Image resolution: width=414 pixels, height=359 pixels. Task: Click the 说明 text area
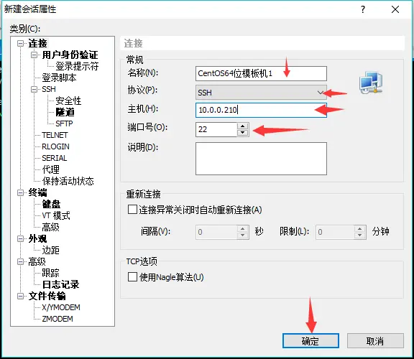tap(261, 159)
